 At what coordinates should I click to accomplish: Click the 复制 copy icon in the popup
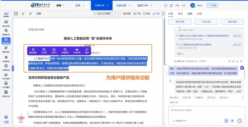point(86,50)
